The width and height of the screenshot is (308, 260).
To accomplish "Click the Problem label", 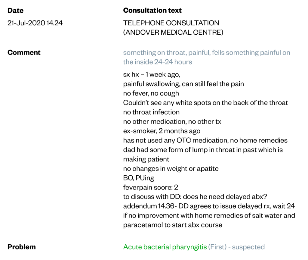I will coord(21,247).
